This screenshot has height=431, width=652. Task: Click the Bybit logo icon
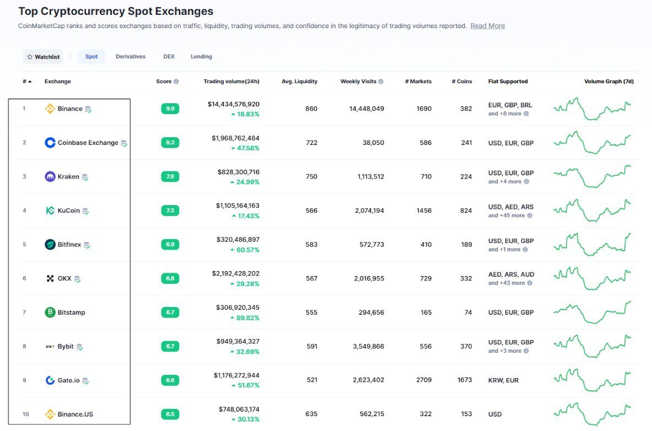(50, 346)
